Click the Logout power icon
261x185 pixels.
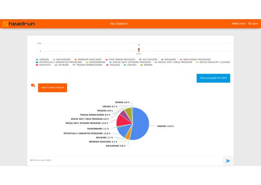click(x=249, y=24)
